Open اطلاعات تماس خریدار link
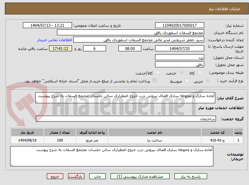The width and height of the screenshot is (249, 185). tap(54, 40)
